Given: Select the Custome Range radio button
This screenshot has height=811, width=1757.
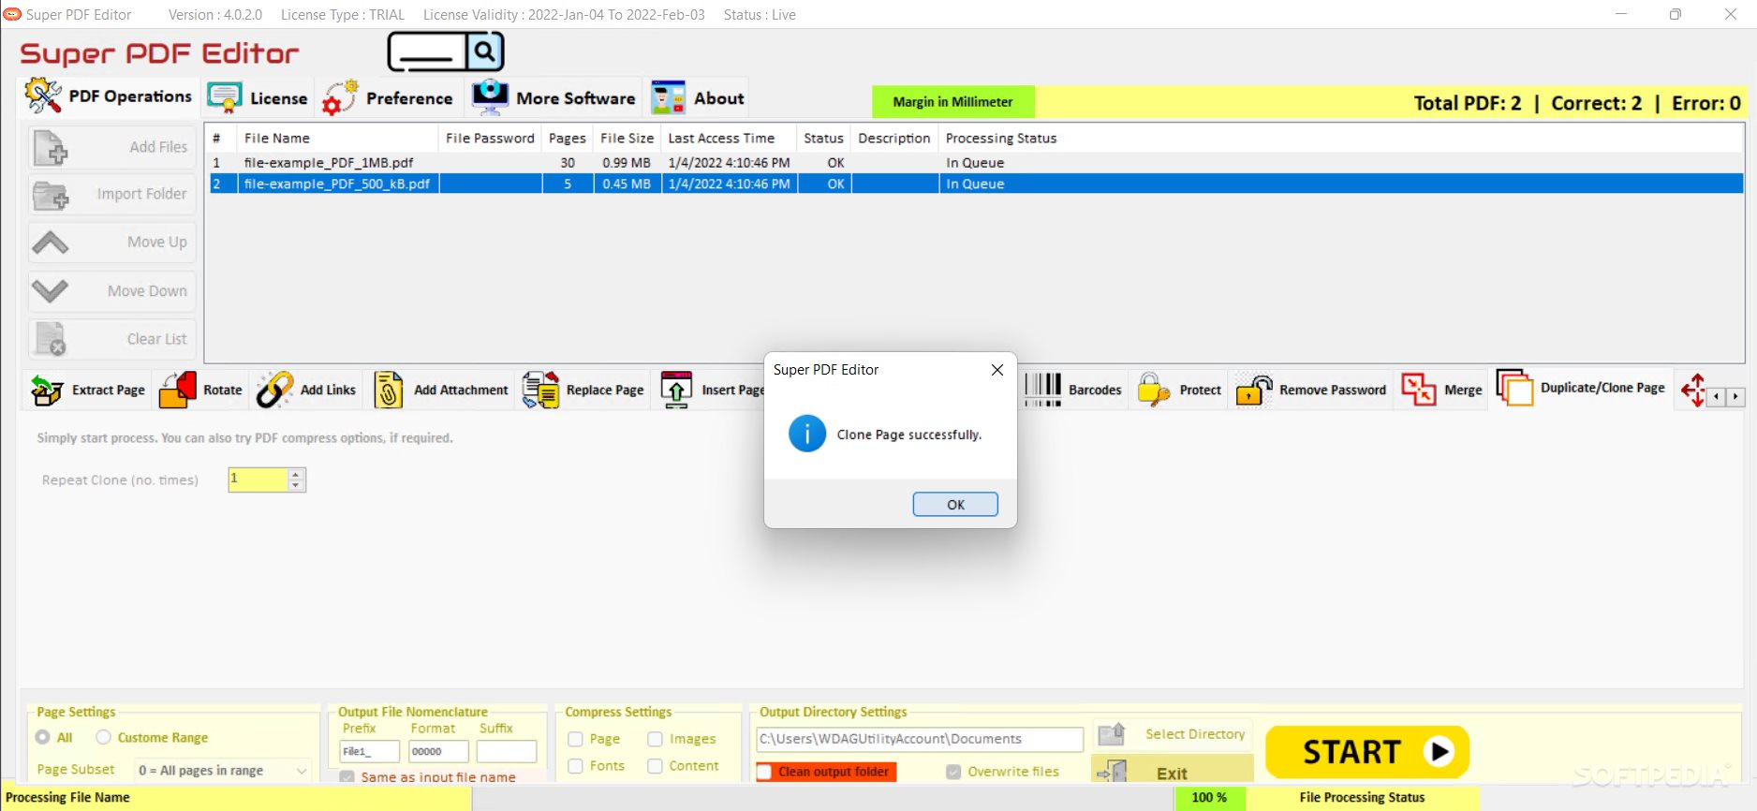Looking at the screenshot, I should (103, 737).
